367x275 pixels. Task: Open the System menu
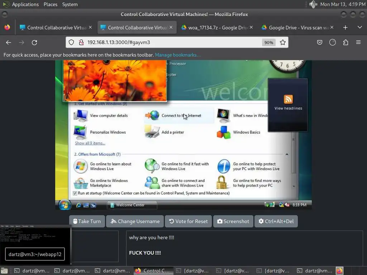tap(70, 4)
